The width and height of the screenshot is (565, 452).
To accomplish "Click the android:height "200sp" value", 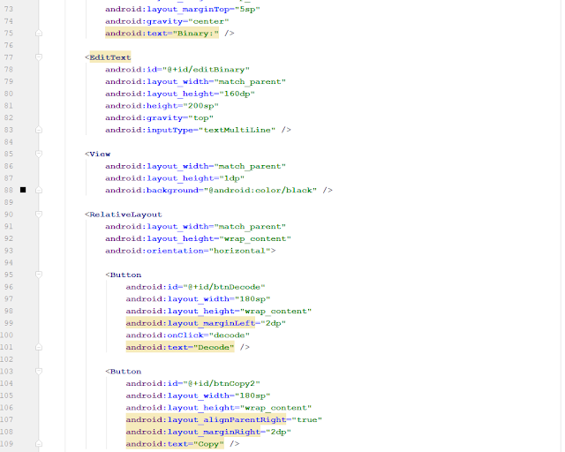I will 200,106.
